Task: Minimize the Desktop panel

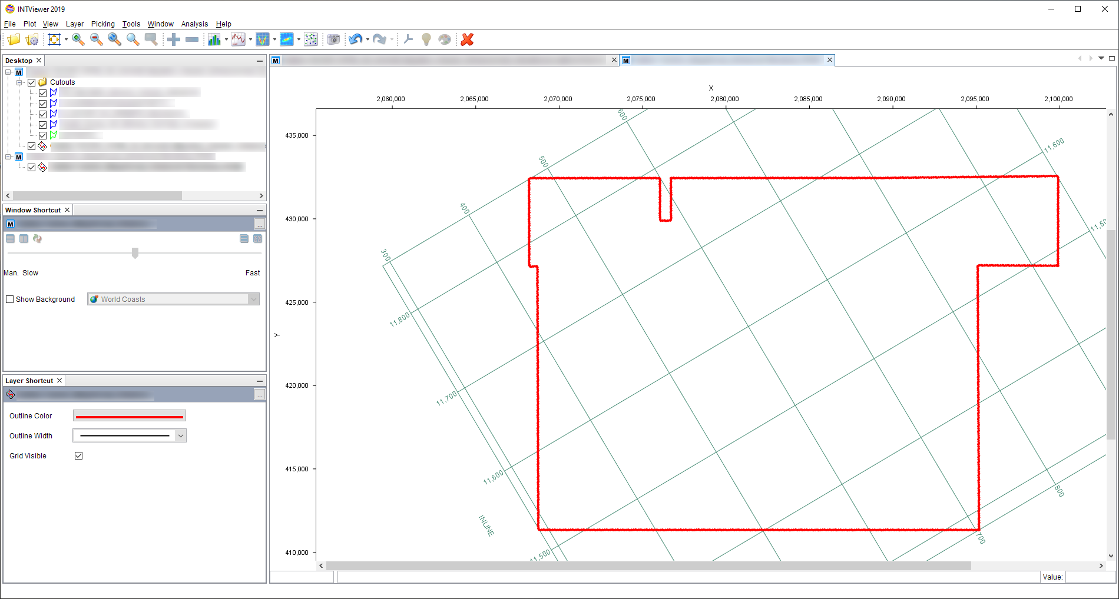Action: [260, 61]
